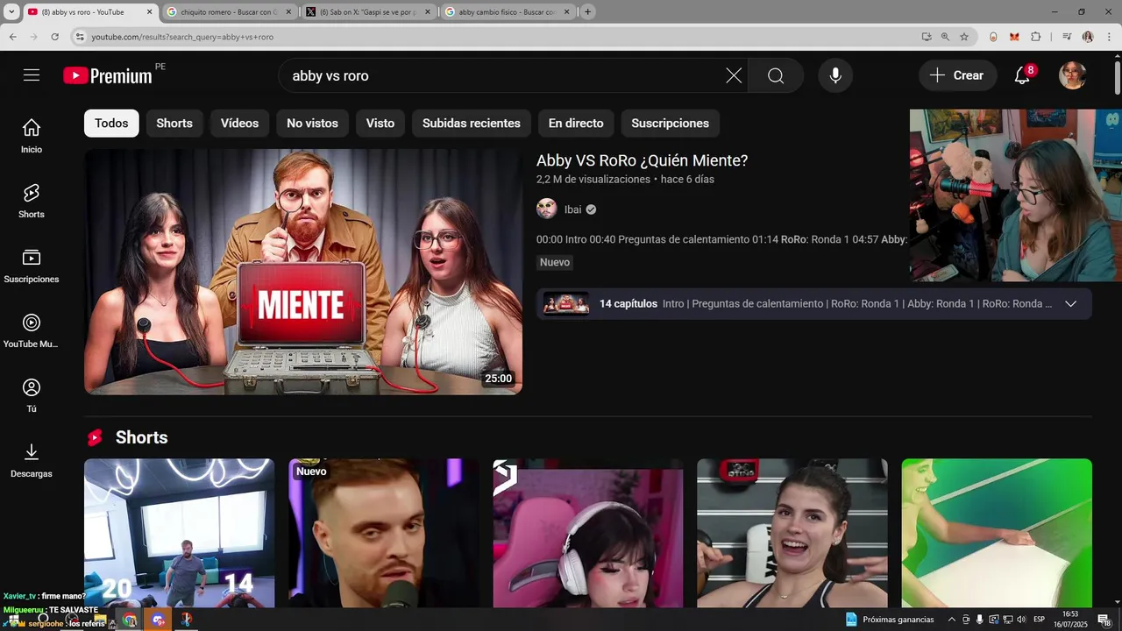Open the tab search dropdown arrow

[x=12, y=12]
